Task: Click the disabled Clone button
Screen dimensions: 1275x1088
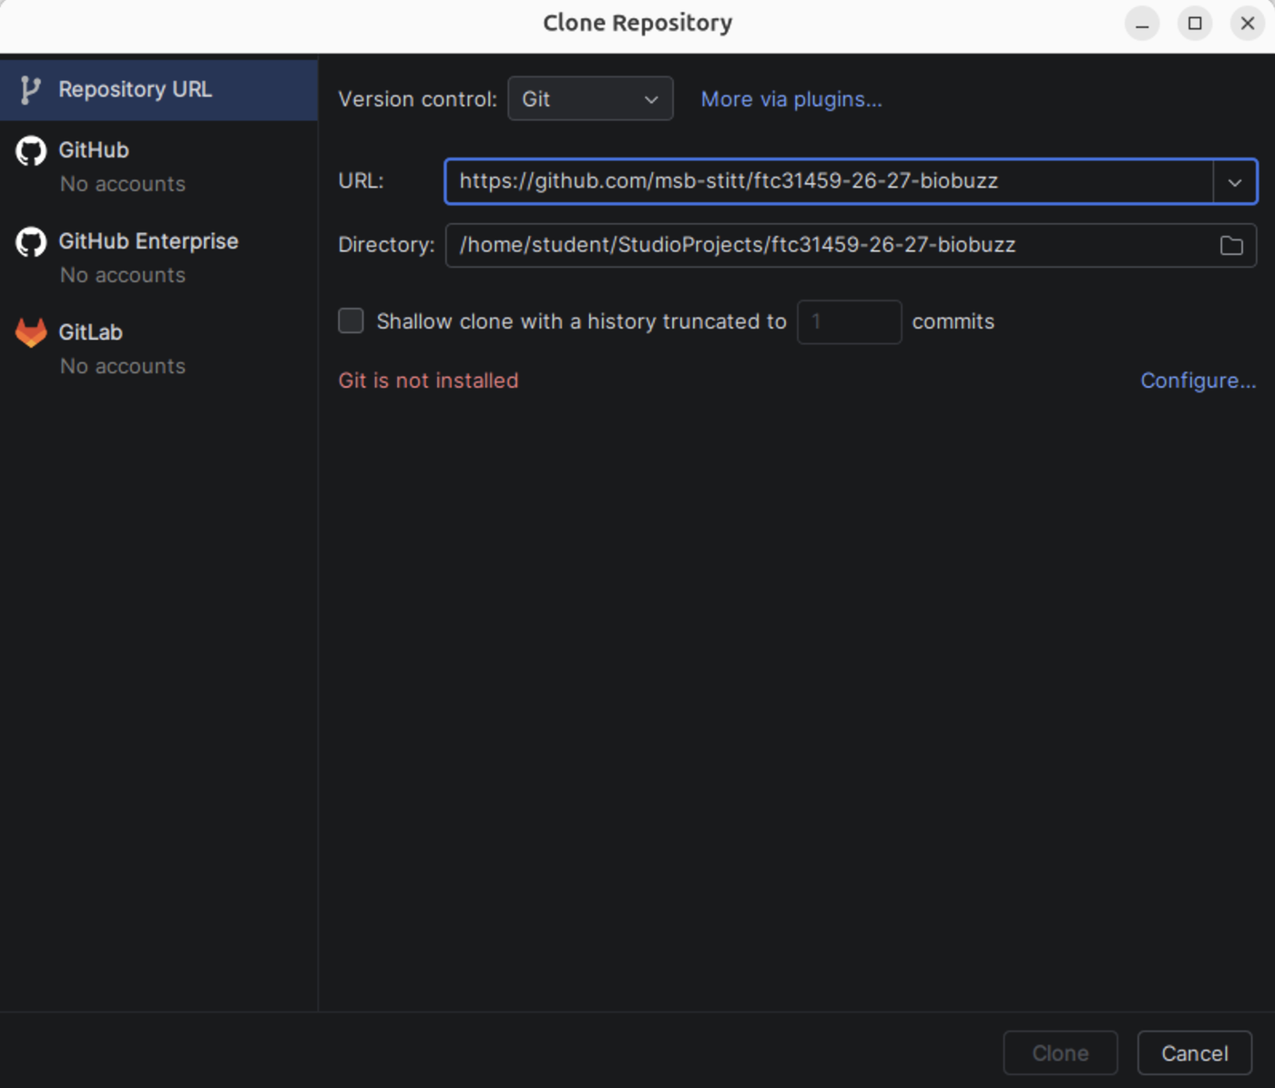Action: click(x=1060, y=1053)
